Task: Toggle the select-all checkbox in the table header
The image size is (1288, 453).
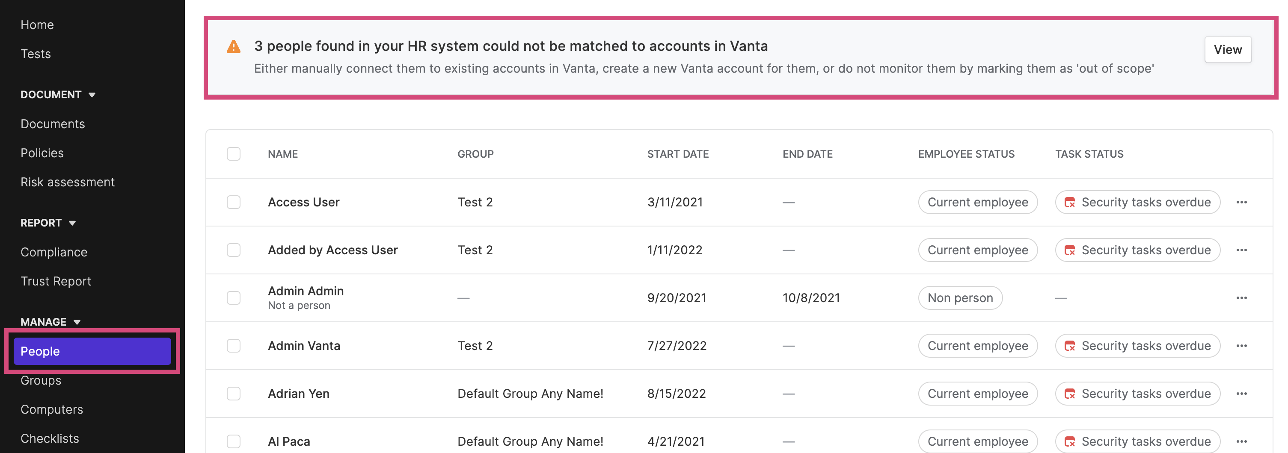Action: [234, 154]
